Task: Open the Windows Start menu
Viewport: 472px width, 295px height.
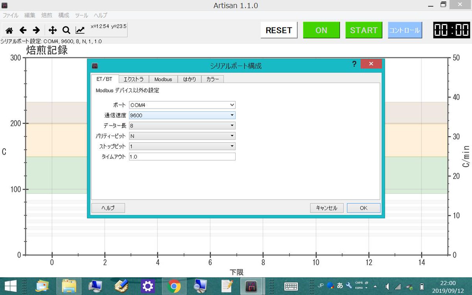Action: [10, 286]
